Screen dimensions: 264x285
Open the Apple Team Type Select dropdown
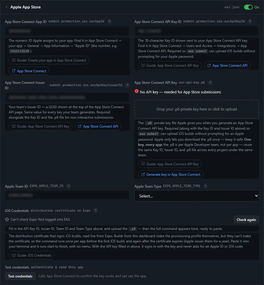click(x=197, y=196)
